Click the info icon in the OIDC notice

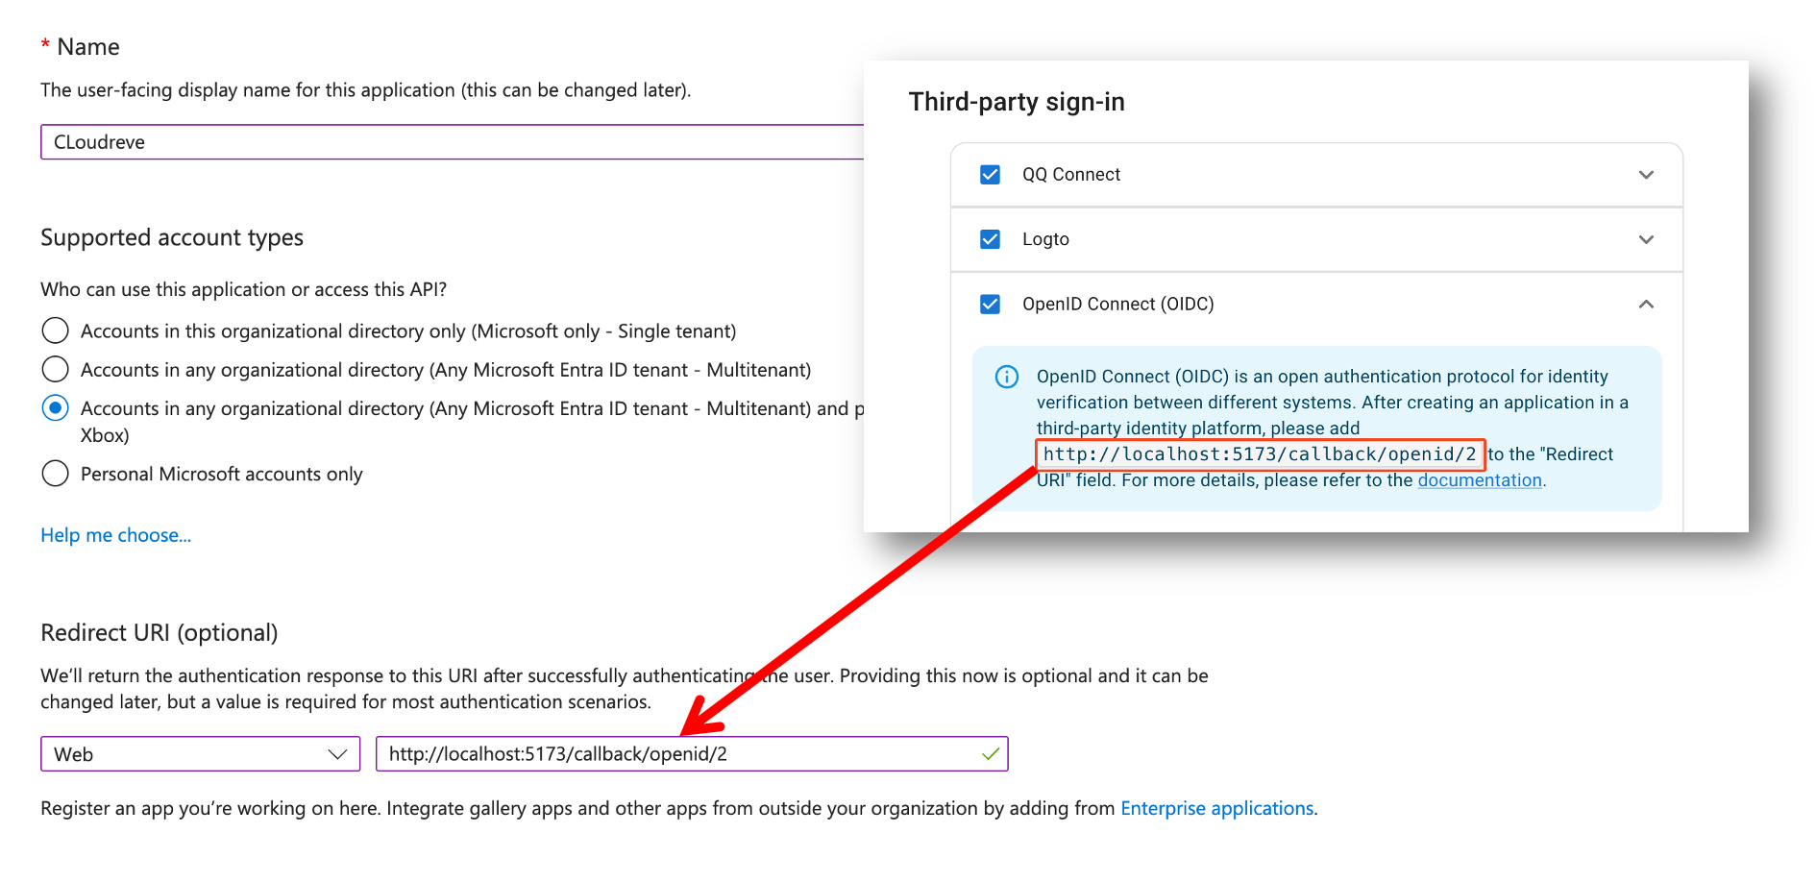[x=1006, y=377]
